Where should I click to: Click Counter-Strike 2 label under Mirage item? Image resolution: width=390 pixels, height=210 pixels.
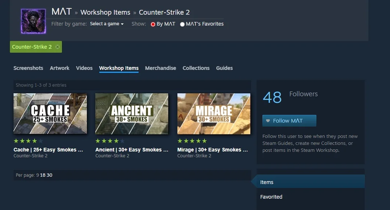194,155
